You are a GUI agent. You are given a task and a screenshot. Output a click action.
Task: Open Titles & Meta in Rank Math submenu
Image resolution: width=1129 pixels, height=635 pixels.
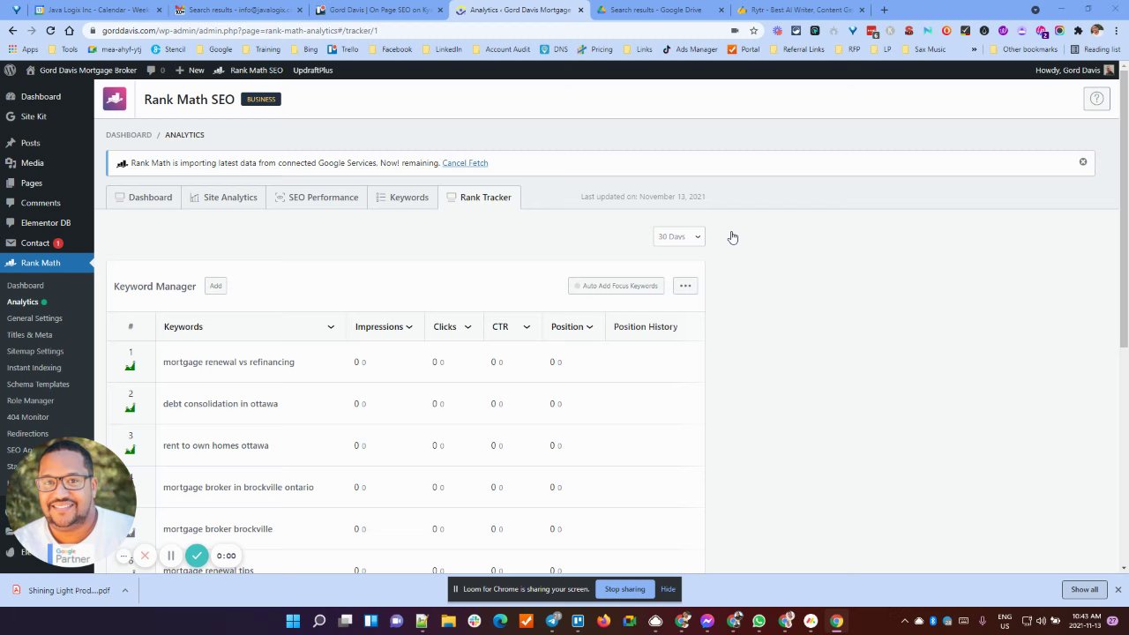tap(29, 335)
